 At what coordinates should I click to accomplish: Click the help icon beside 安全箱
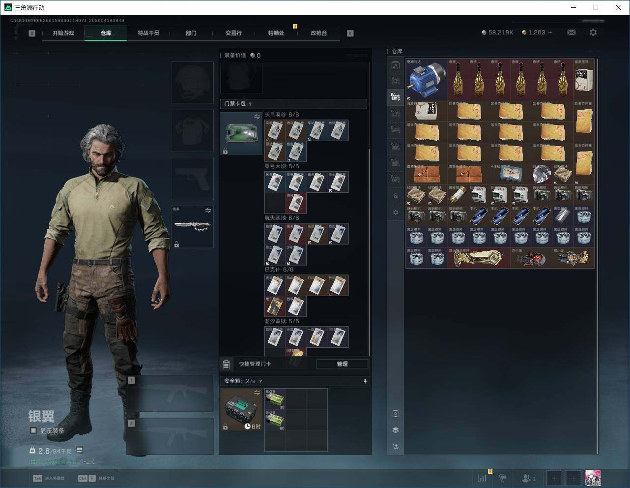tap(260, 381)
